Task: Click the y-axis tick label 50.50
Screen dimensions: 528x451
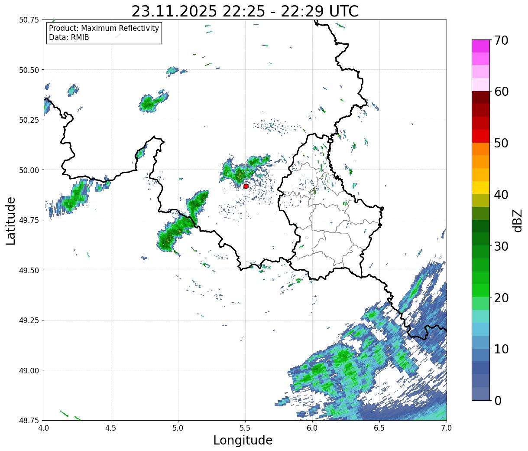Action: point(29,70)
